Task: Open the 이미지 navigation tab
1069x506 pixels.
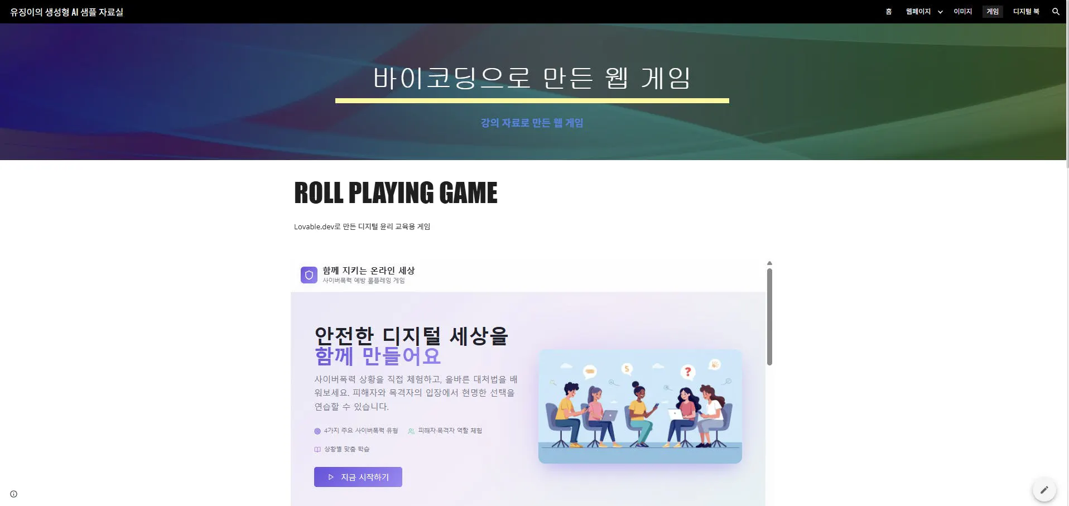Action: tap(962, 11)
